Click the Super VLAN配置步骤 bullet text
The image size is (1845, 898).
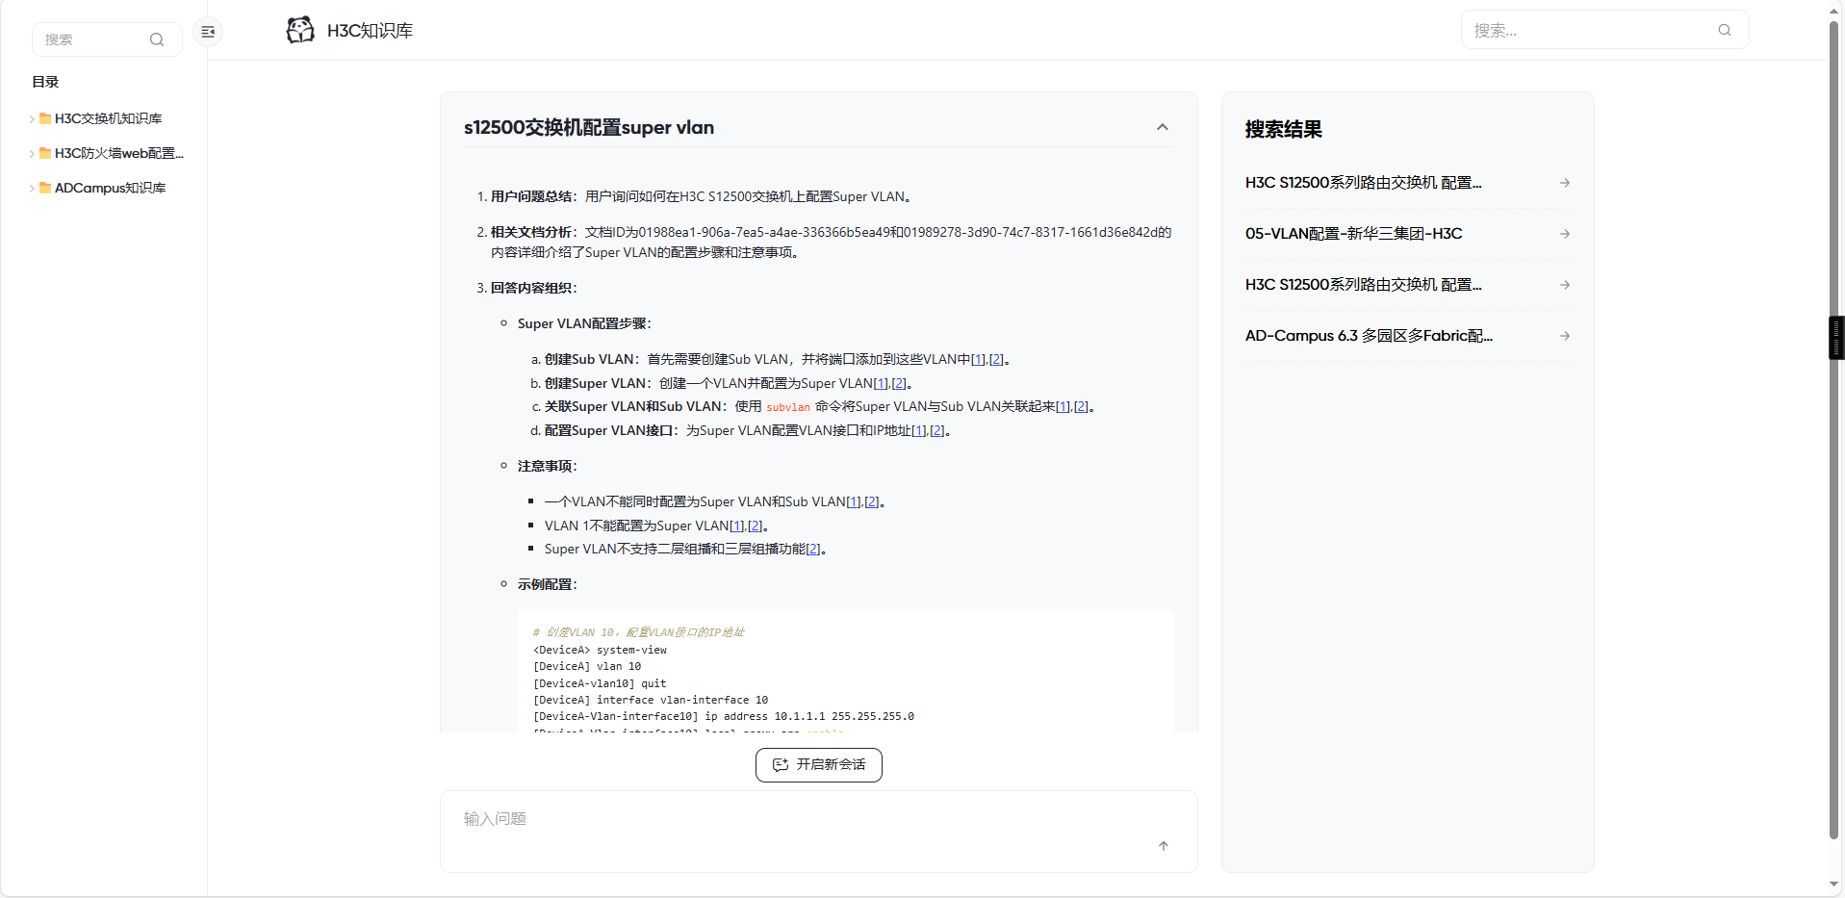coord(584,324)
